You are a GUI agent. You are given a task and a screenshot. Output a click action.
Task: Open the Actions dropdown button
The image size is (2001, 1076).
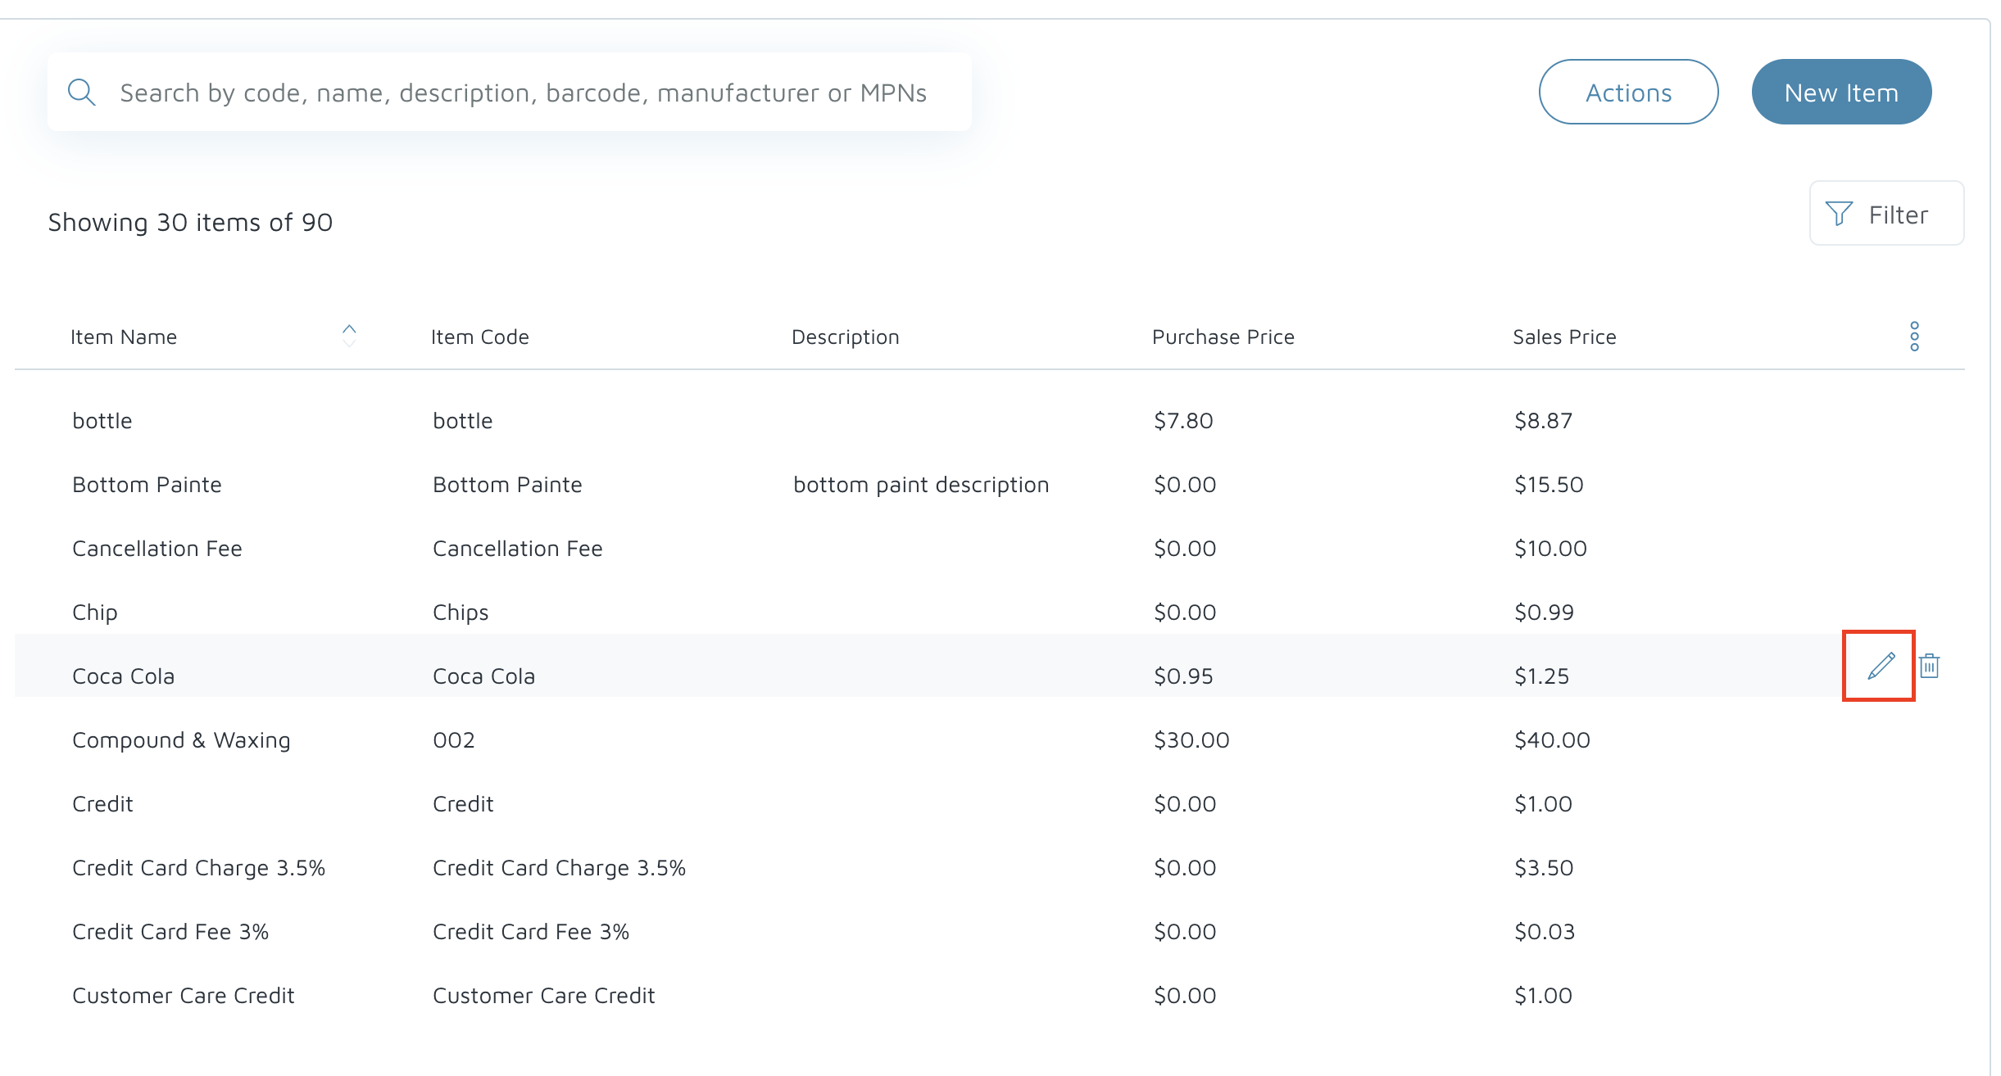(1627, 93)
